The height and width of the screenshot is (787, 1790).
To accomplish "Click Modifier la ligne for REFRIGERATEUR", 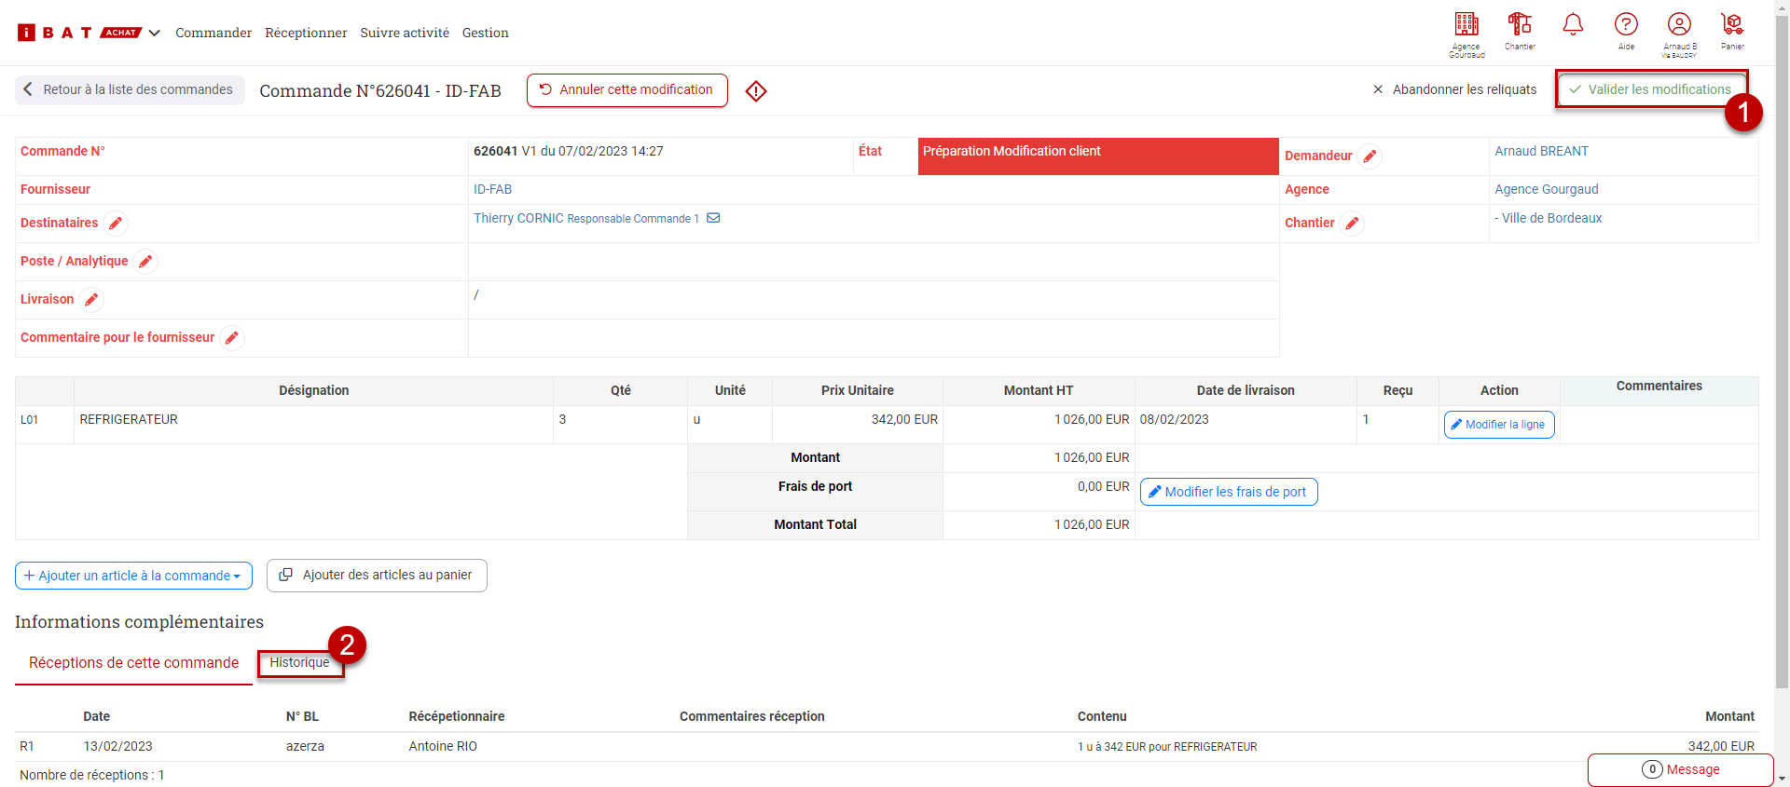I will [x=1498, y=425].
